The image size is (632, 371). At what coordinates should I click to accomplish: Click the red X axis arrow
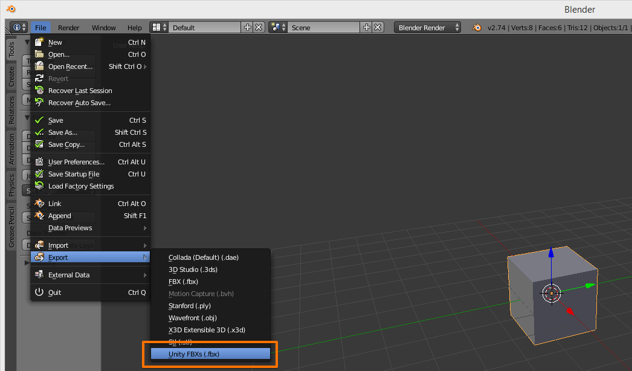[570, 311]
